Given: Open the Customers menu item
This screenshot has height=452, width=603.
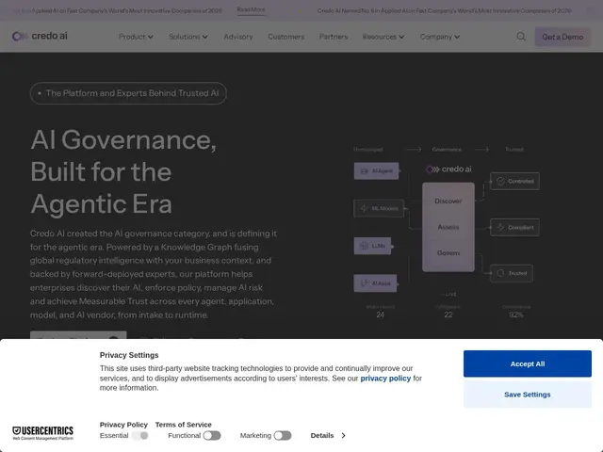Looking at the screenshot, I should [285, 37].
